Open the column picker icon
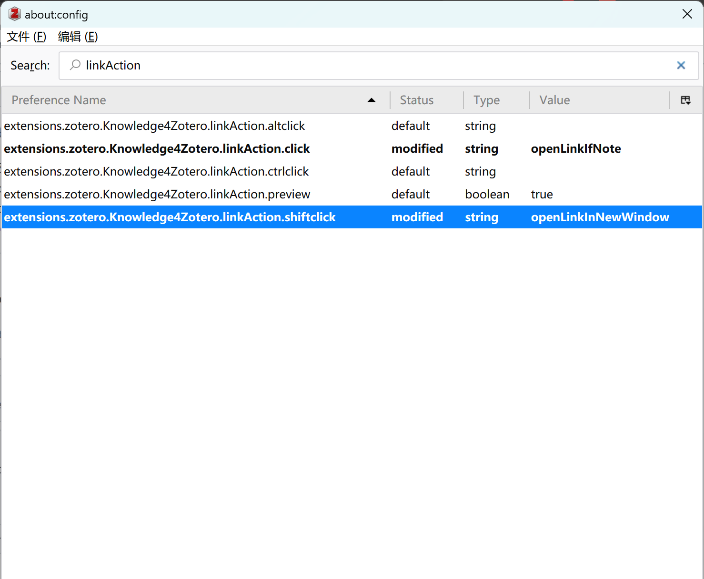This screenshot has width=704, height=579. click(x=685, y=100)
